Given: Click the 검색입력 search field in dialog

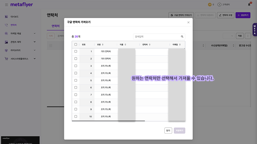Looking at the screenshot, I should click(x=156, y=37).
